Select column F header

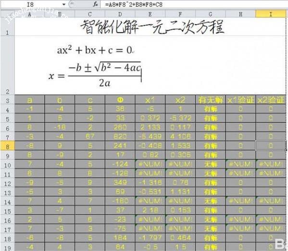180,14
